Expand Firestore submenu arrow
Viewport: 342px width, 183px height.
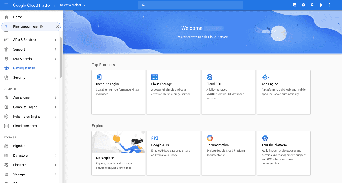(55, 165)
